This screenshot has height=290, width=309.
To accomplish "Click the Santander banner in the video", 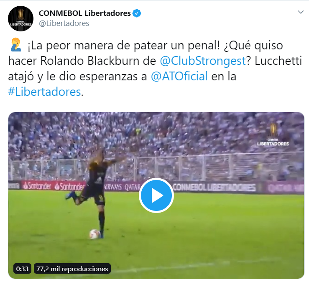I will click(x=54, y=186).
